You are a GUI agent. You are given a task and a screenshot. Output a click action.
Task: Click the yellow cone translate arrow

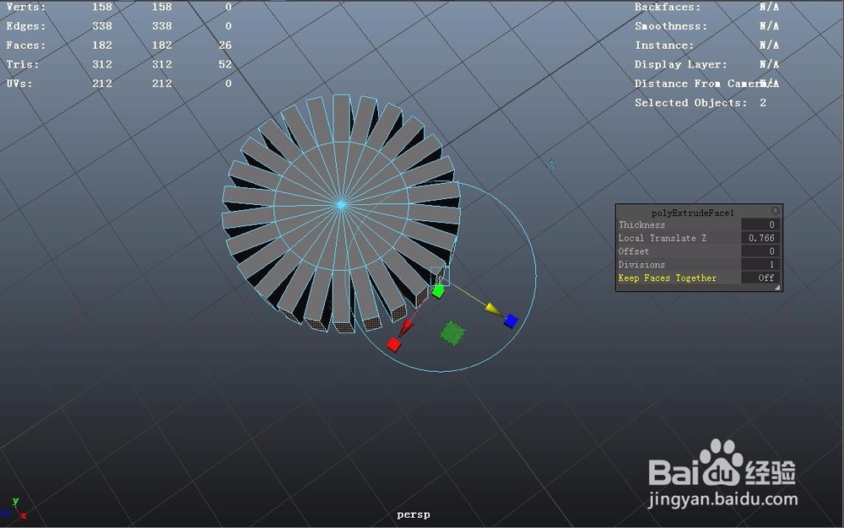coord(492,309)
